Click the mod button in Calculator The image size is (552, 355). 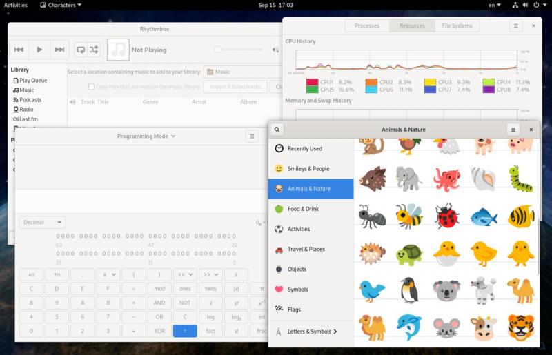[159, 289]
